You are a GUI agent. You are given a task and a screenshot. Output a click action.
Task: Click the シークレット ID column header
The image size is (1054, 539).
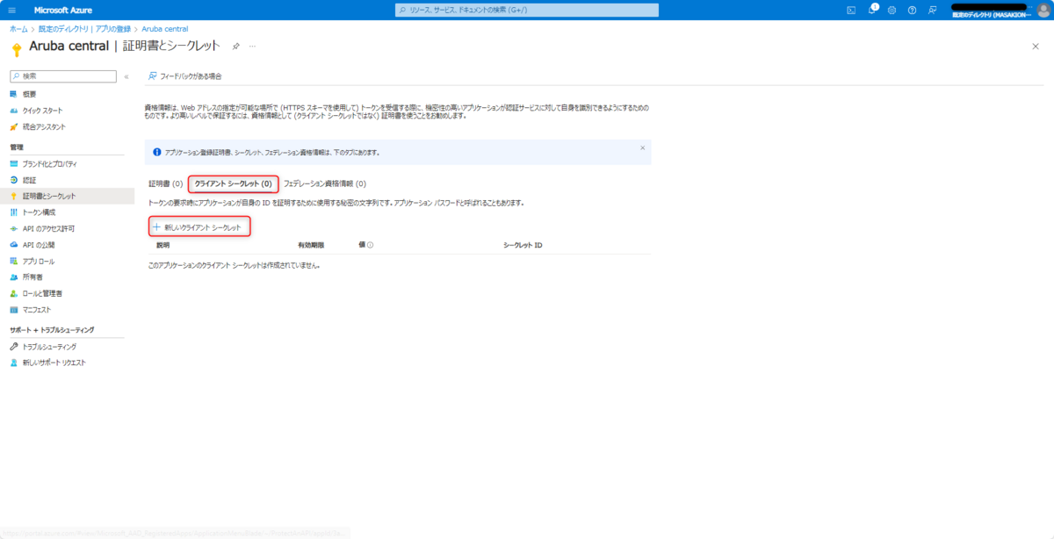click(523, 245)
